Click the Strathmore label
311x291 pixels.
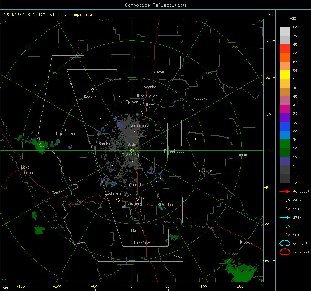click(168, 205)
